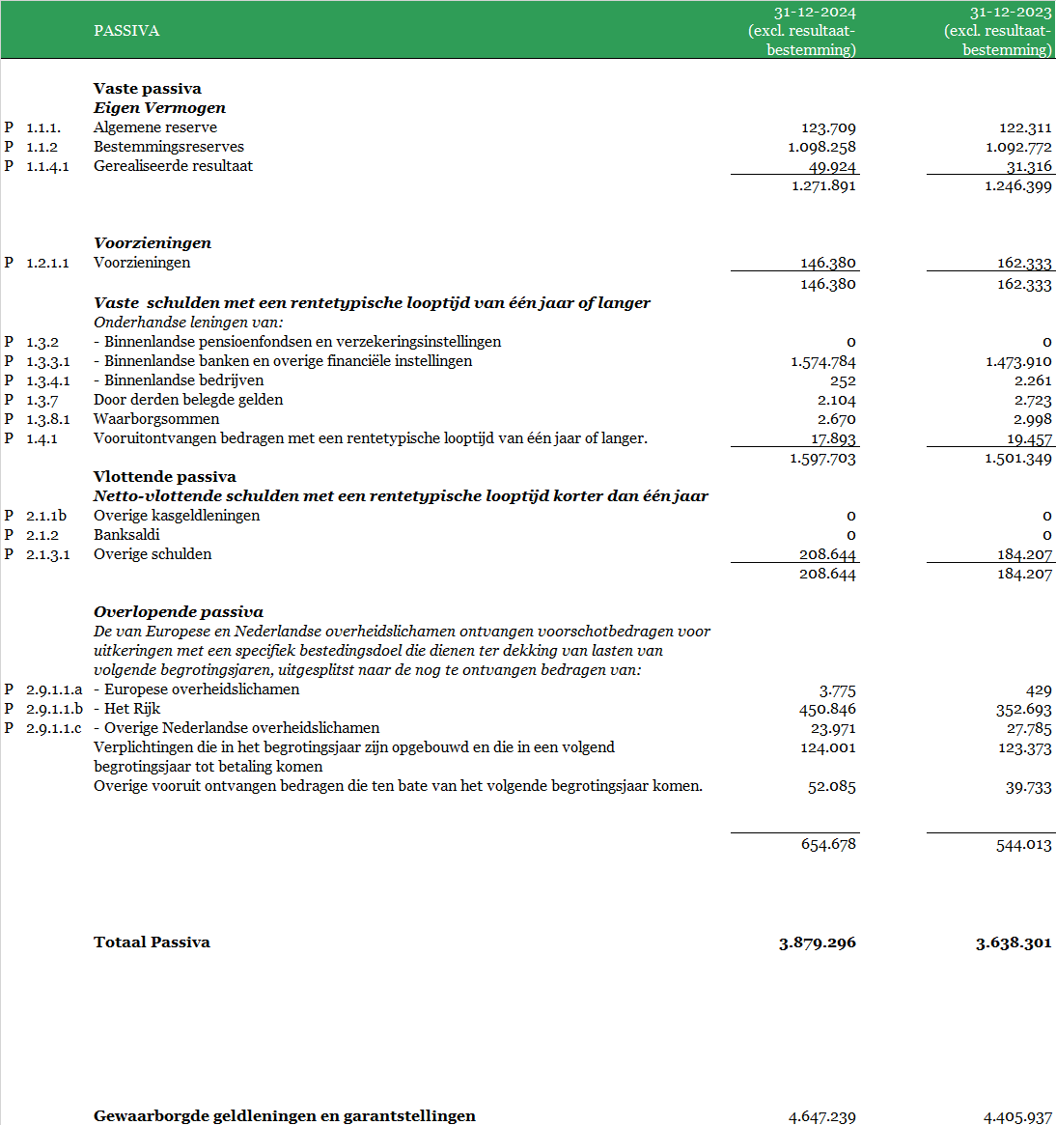Click banks loan value 1.473.910
This screenshot has height=1125, width=1056.
click(1018, 361)
